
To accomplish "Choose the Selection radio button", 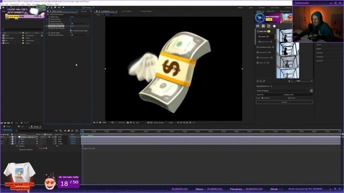I will point(262,98).
